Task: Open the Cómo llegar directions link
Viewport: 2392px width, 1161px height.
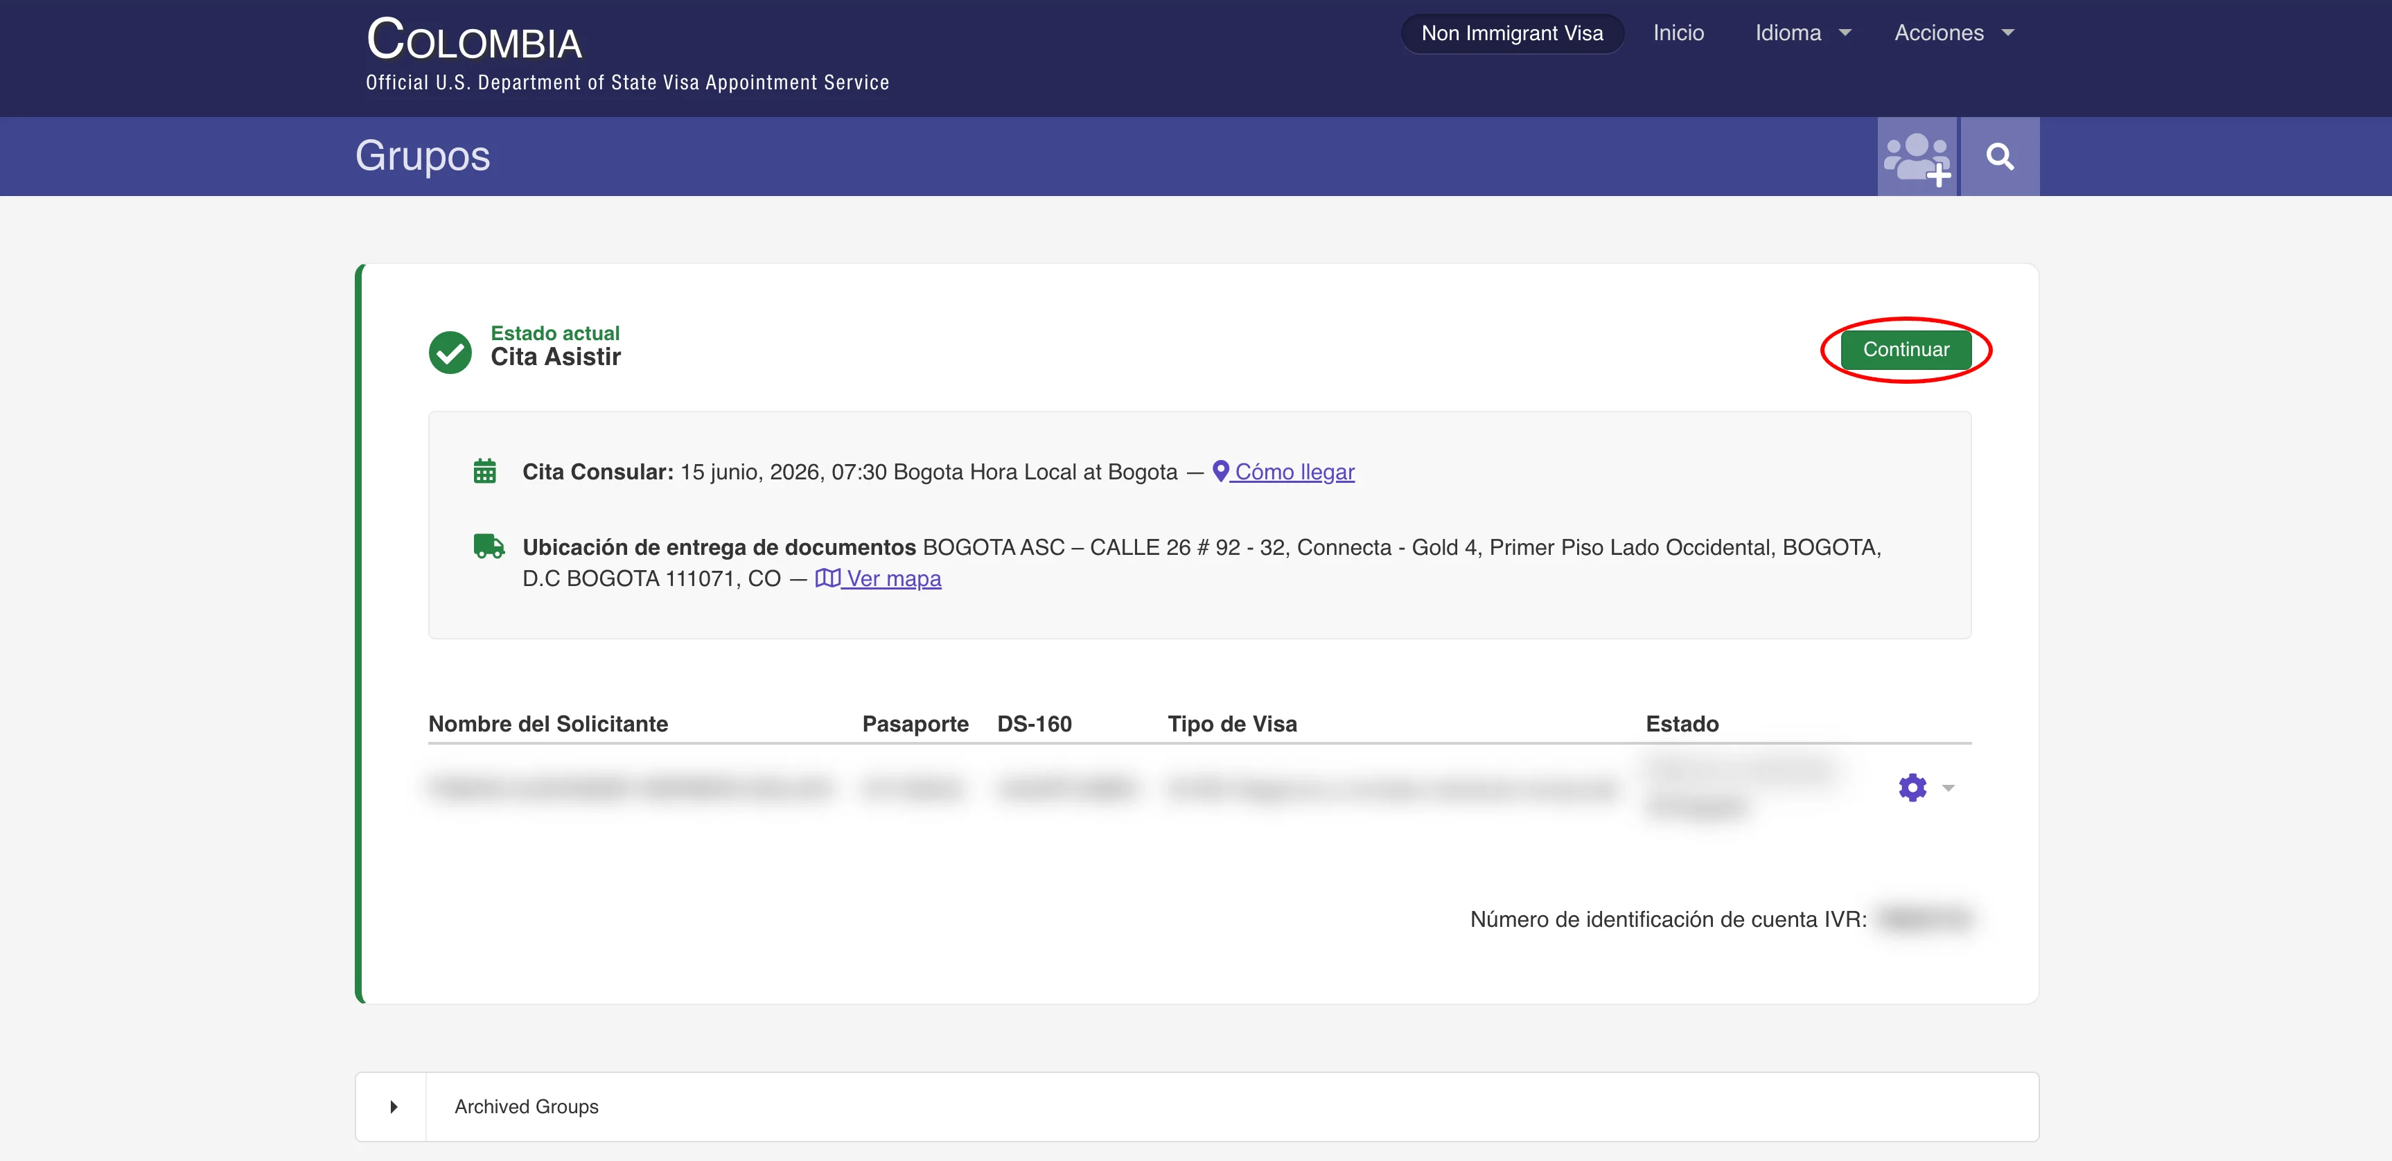Action: point(1294,472)
